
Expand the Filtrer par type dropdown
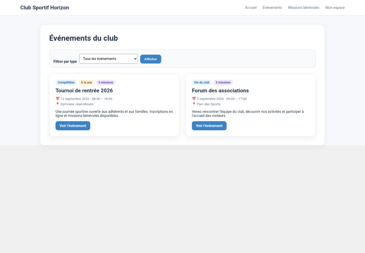pyautogui.click(x=108, y=59)
